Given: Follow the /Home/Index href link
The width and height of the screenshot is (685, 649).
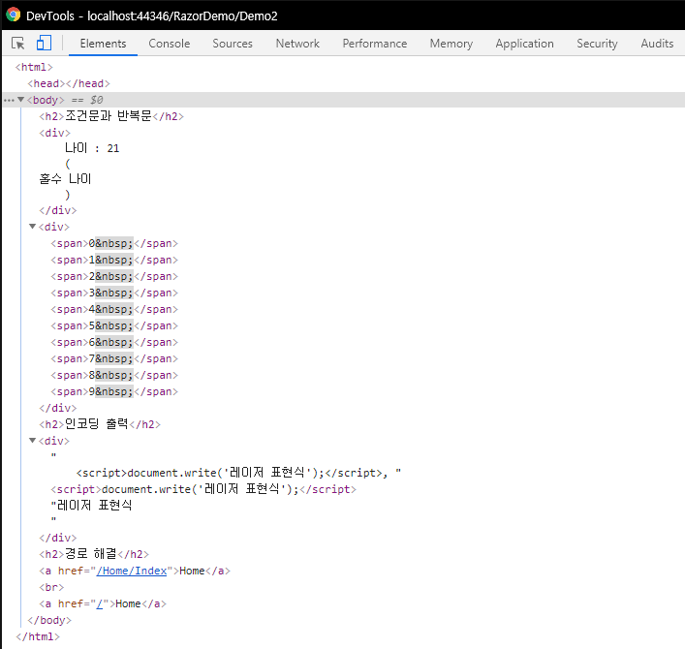Looking at the screenshot, I should tap(132, 571).
